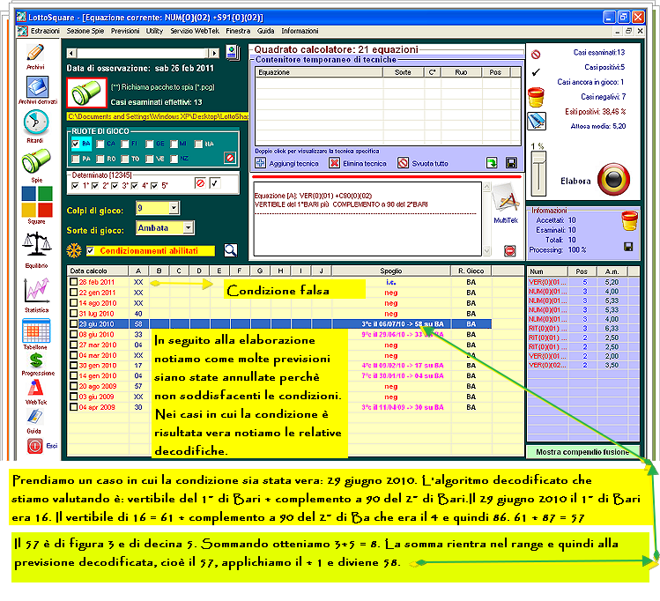Click the document icon next to date scrollbar
This screenshot has height=601, width=660.
tap(233, 54)
